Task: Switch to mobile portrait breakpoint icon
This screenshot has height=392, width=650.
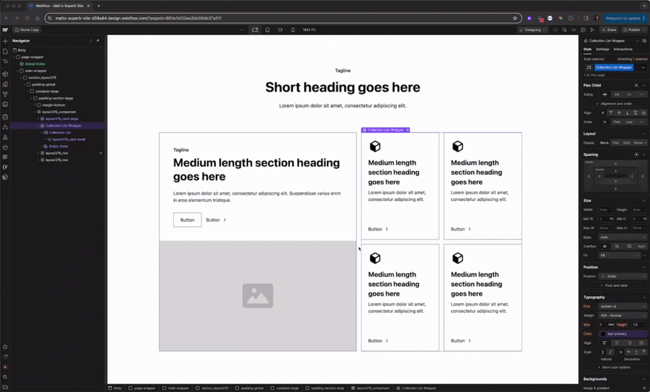Action: (x=293, y=30)
